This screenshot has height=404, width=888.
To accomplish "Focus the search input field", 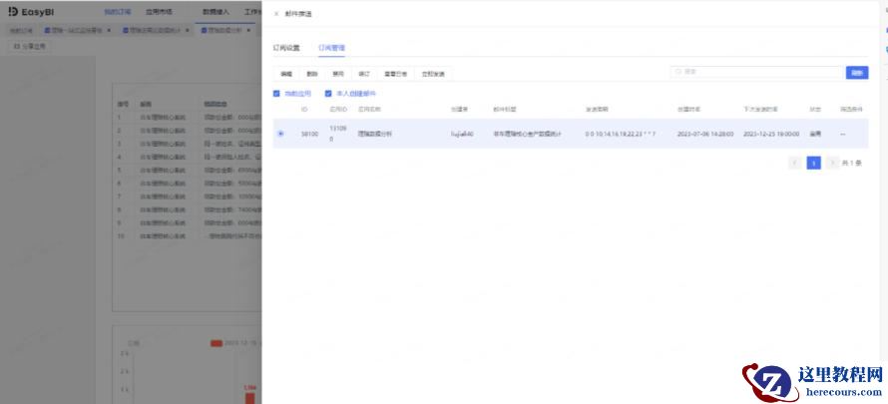I will point(758,73).
